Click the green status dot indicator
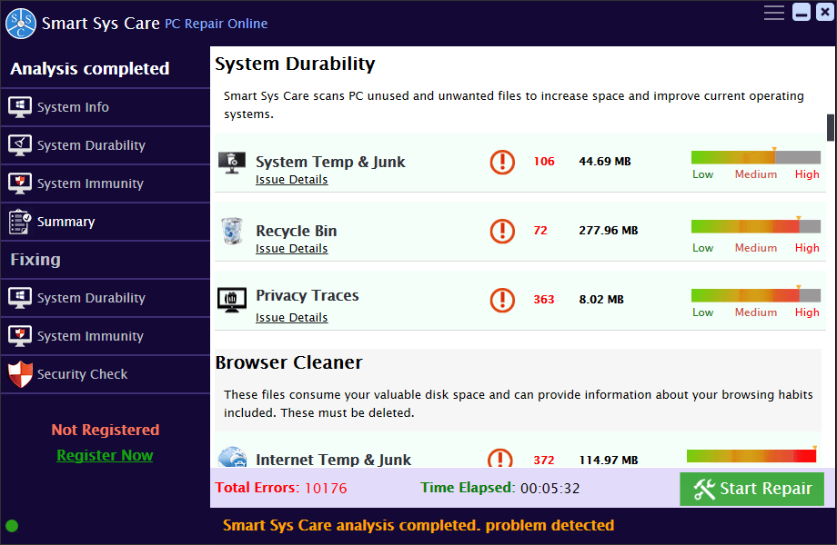 tap(12, 526)
